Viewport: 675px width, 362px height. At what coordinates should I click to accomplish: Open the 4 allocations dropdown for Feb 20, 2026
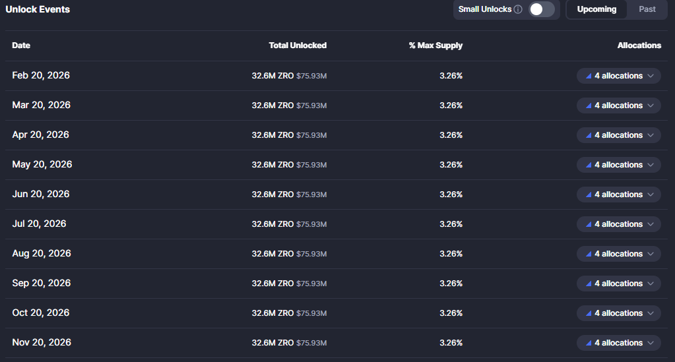pyautogui.click(x=619, y=76)
